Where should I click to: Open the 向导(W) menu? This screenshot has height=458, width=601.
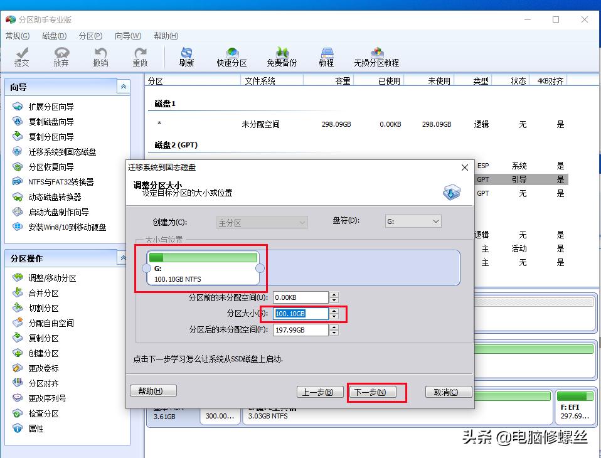(x=127, y=36)
